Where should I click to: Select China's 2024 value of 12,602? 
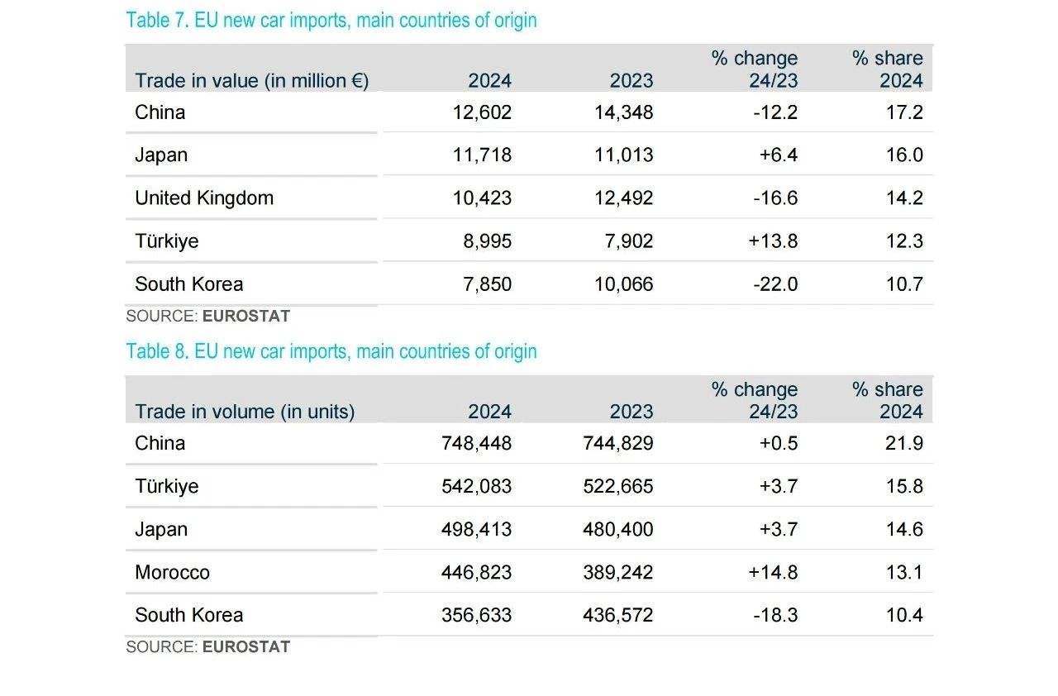tap(482, 112)
